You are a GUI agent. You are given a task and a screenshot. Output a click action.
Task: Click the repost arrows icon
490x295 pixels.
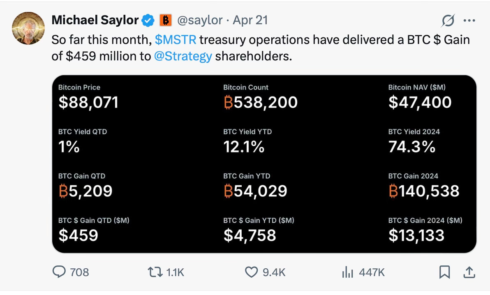coord(155,272)
